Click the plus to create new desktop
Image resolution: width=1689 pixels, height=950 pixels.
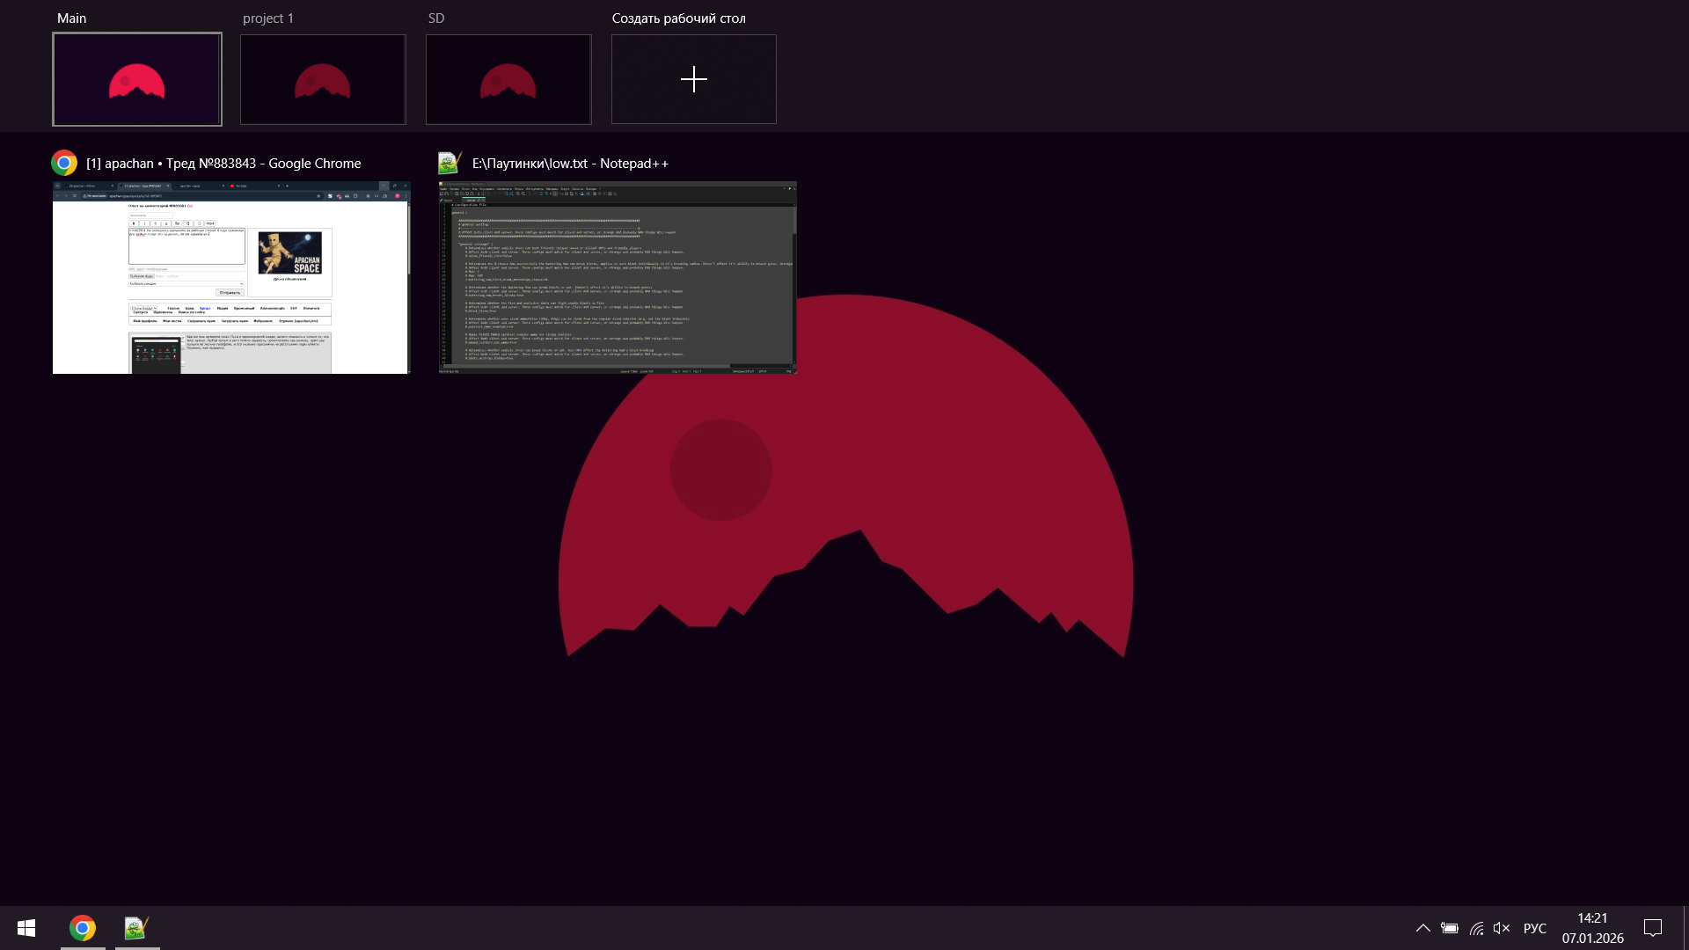(x=693, y=79)
